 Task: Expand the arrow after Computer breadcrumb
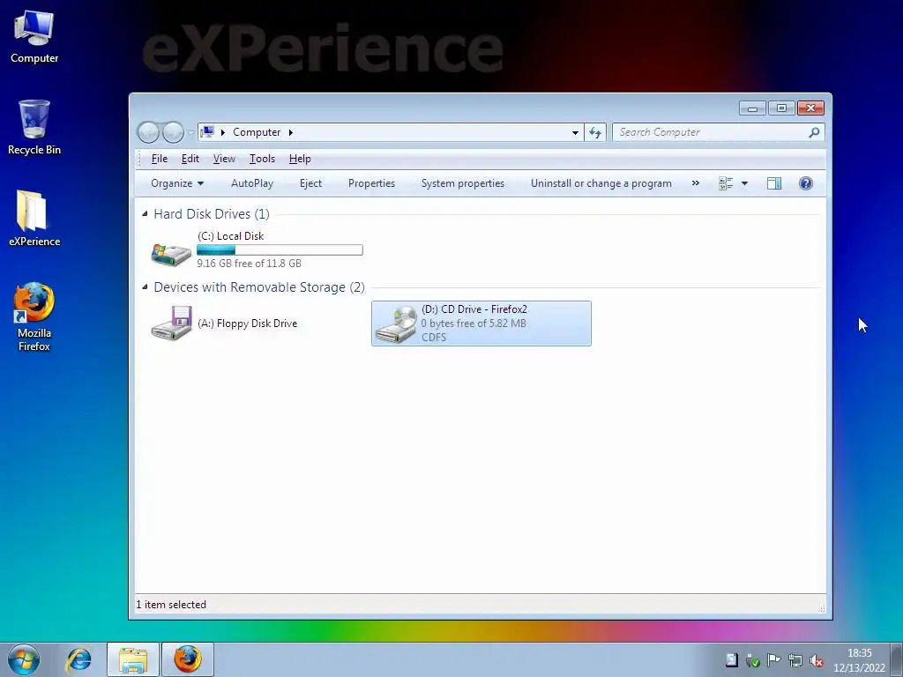[x=291, y=132]
